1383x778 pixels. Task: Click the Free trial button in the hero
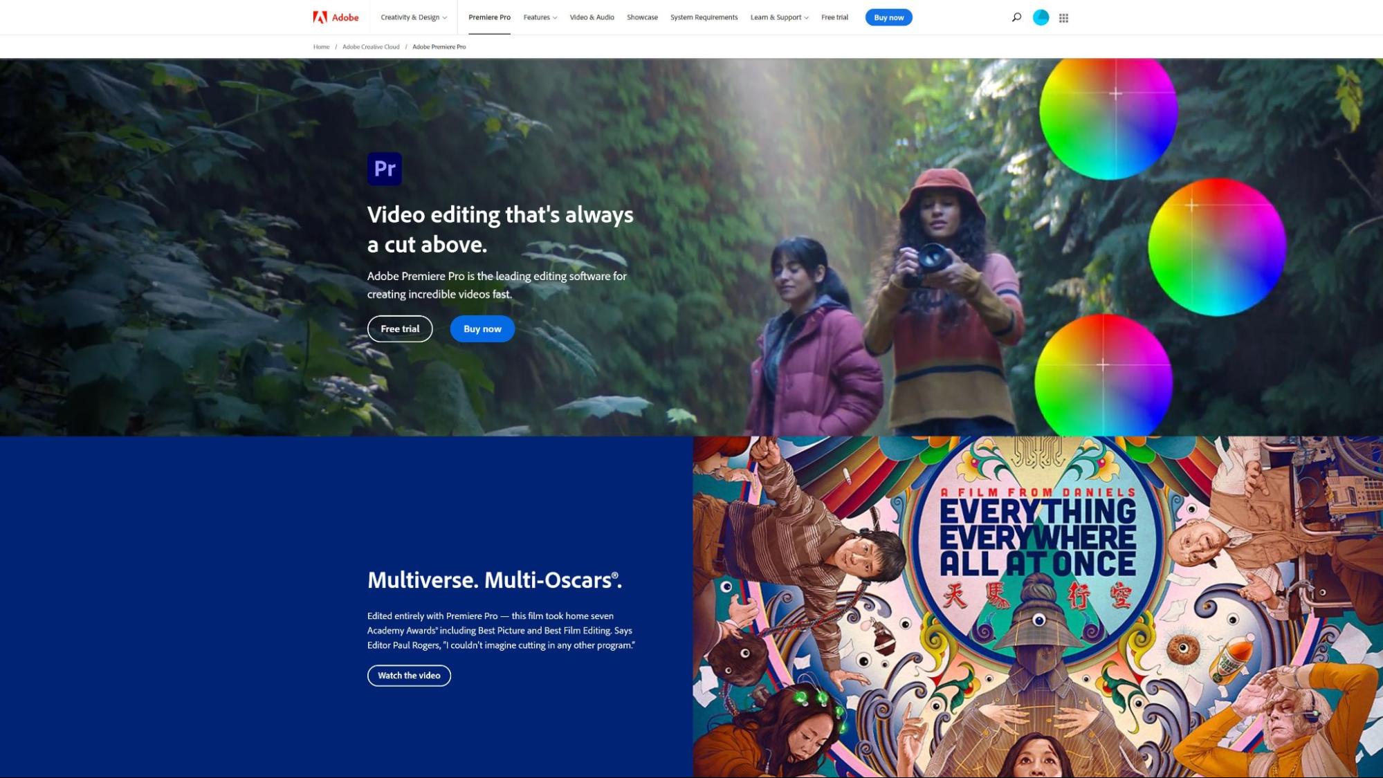click(400, 328)
